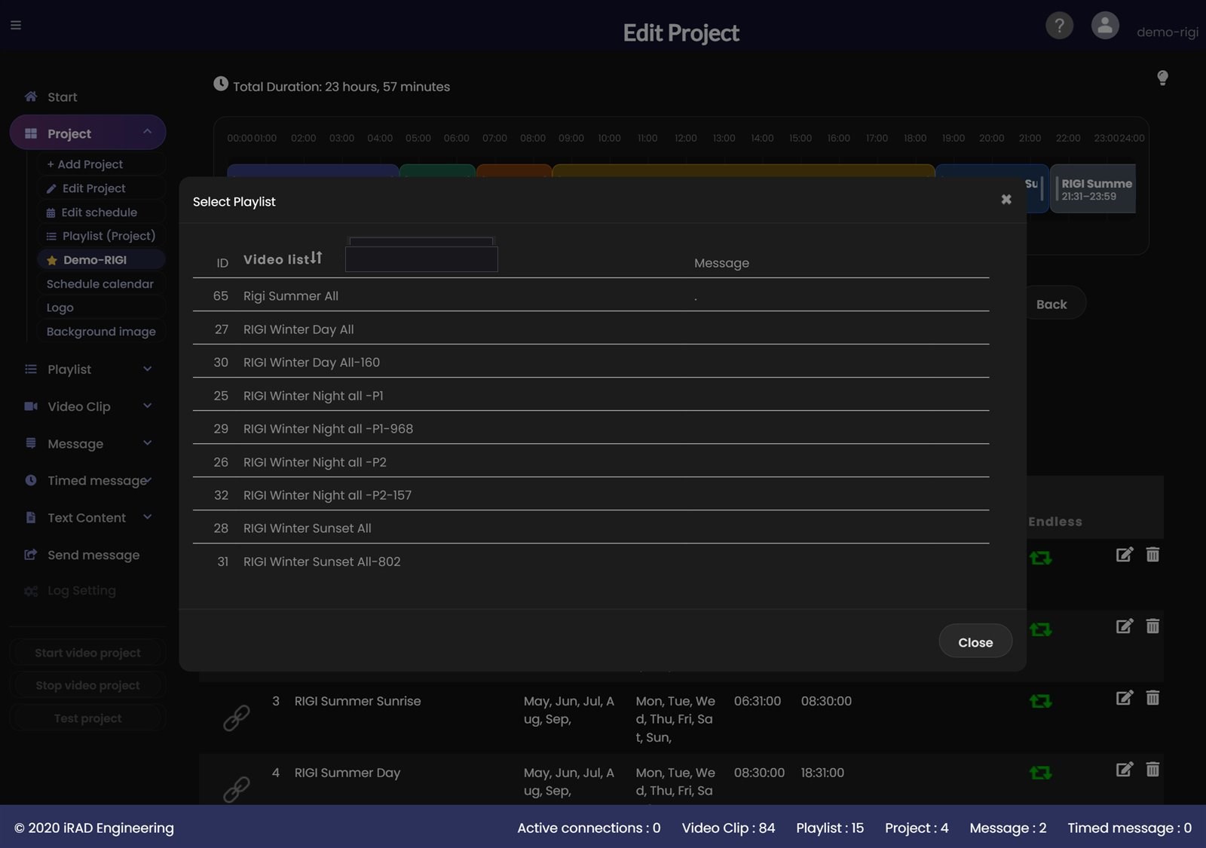
Task: Select playlist RIGI Winter Sunset All-802
Action: pos(591,561)
